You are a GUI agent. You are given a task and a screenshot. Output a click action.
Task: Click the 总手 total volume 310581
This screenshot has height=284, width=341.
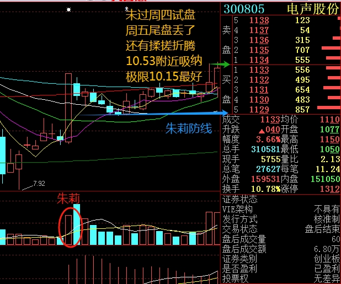click(x=265, y=149)
